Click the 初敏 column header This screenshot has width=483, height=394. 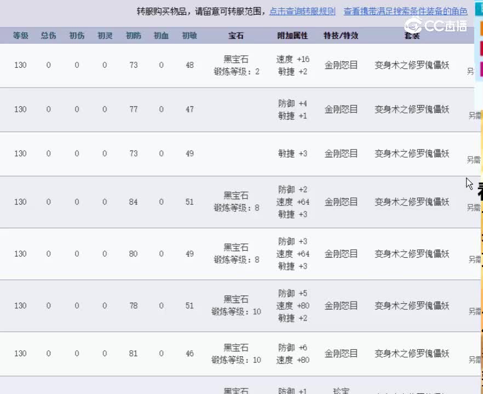tap(189, 36)
